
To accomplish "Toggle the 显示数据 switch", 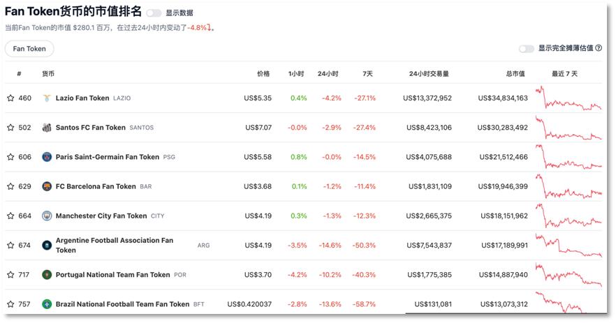I will click(154, 13).
